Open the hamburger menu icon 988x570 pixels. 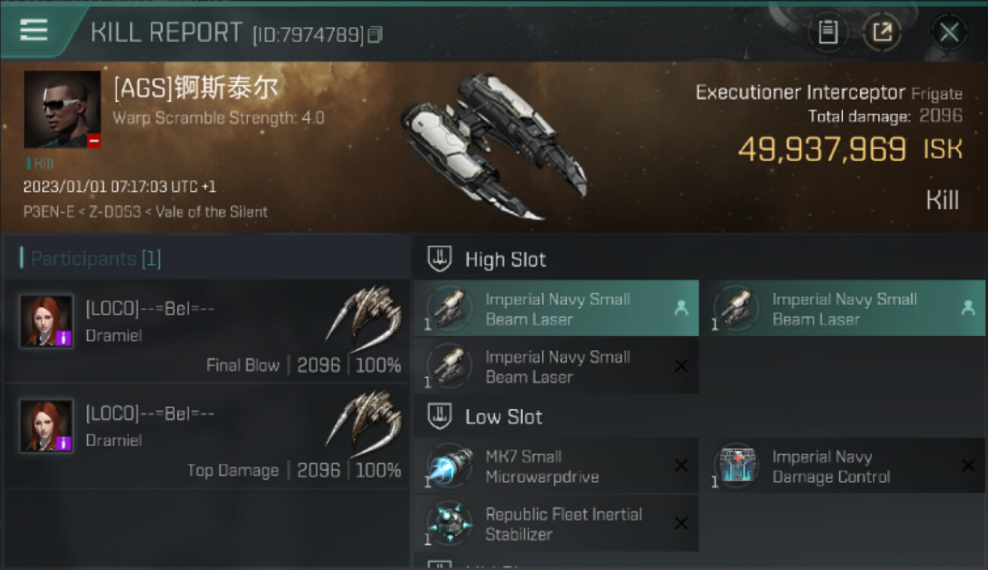[33, 30]
